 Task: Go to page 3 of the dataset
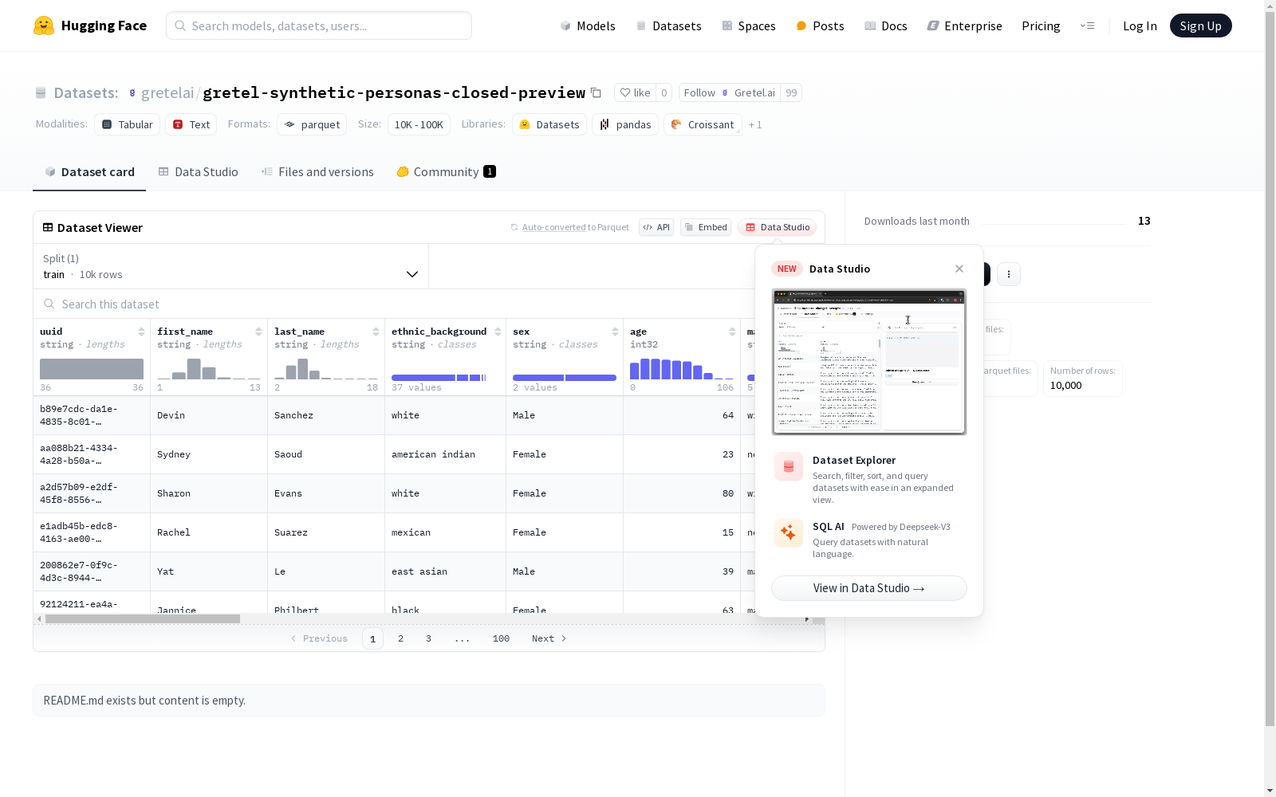tap(428, 638)
